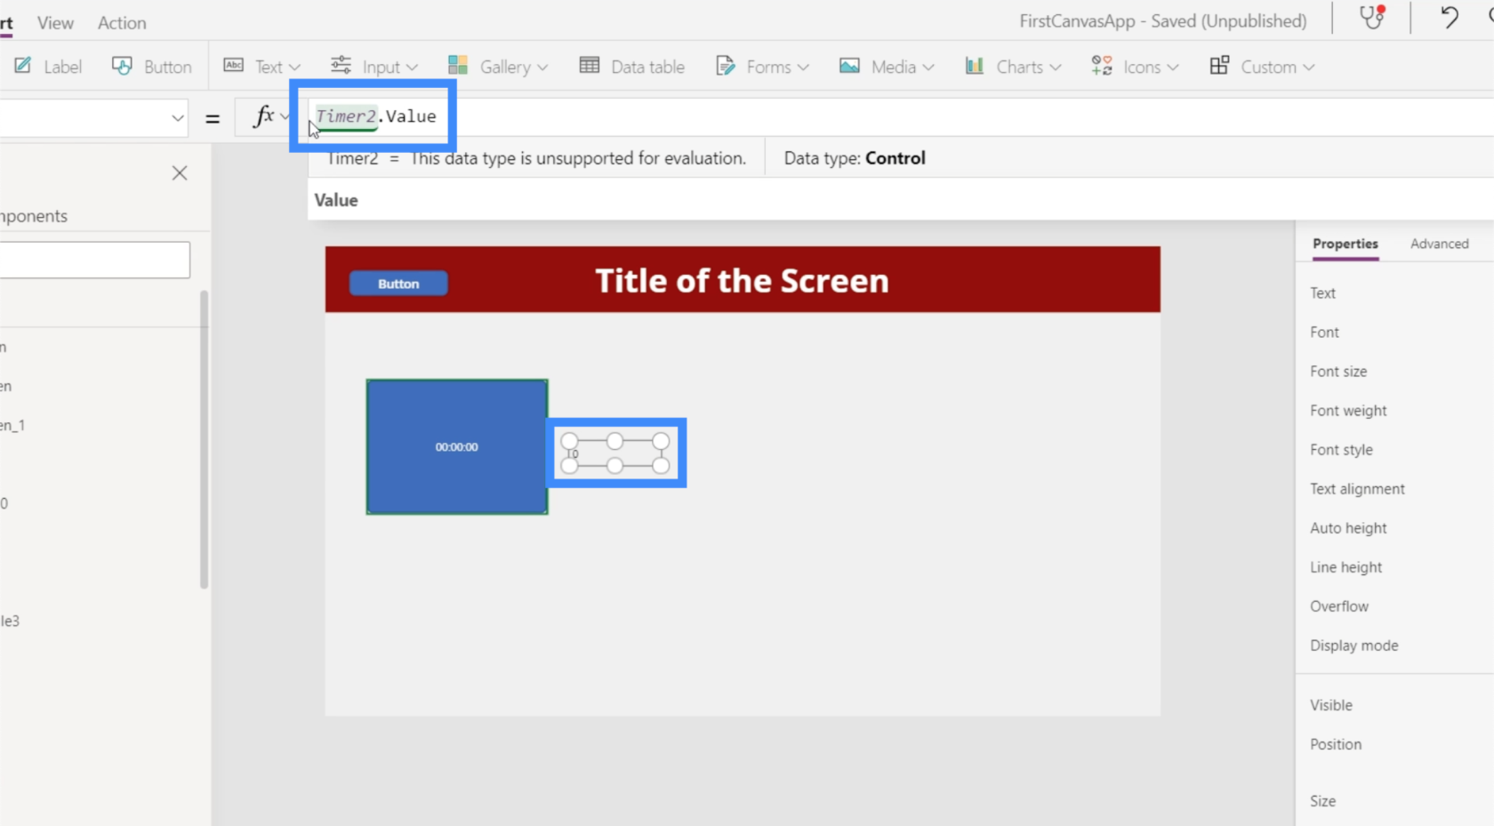Click the Position property
This screenshot has width=1494, height=826.
click(1336, 744)
